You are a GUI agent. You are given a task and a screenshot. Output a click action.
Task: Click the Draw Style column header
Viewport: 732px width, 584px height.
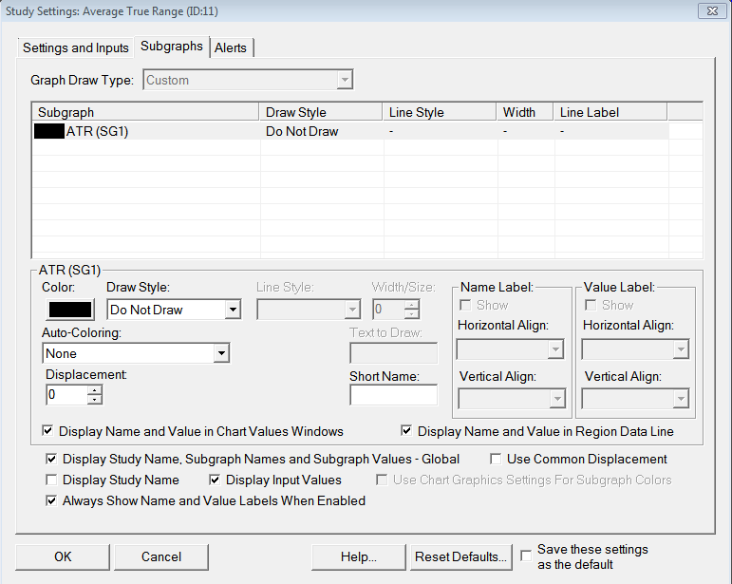[x=321, y=112]
